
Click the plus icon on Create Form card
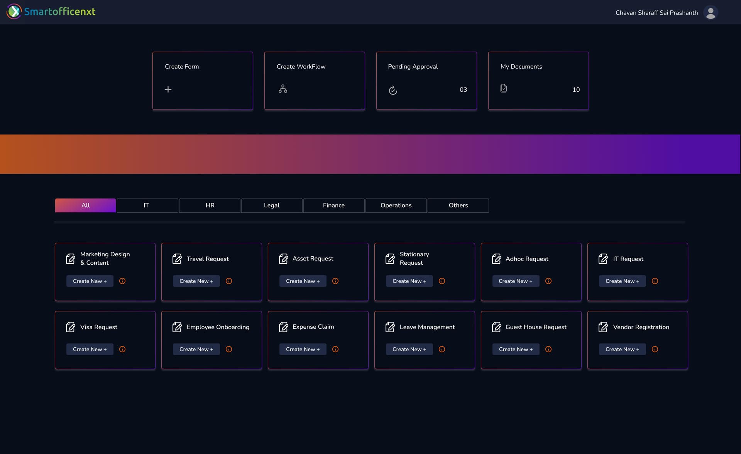coord(168,89)
